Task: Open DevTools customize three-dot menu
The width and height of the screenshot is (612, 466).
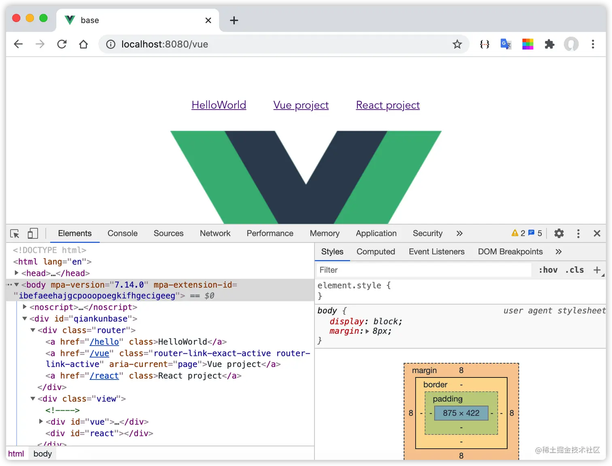Action: click(x=578, y=233)
